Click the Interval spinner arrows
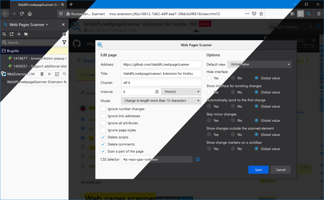The width and height of the screenshot is (324, 200). click(x=157, y=92)
